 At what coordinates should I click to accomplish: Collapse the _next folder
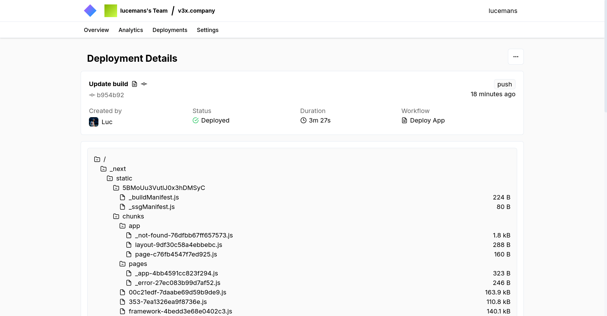(x=103, y=169)
